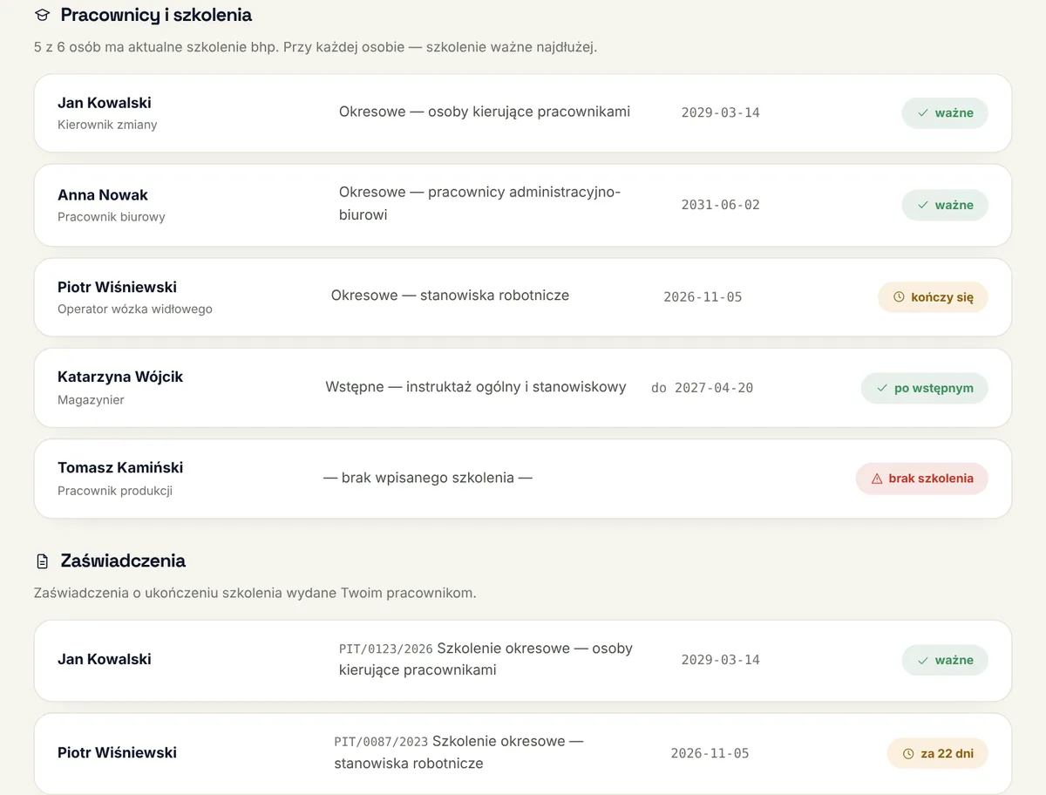Click the summary line starting with 5 z 6 osób
This screenshot has height=795, width=1046.
[x=316, y=47]
